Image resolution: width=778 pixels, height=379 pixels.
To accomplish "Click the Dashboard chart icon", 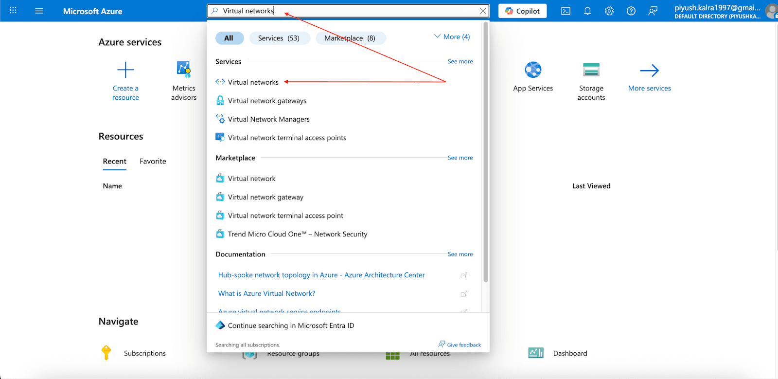I will 536,353.
